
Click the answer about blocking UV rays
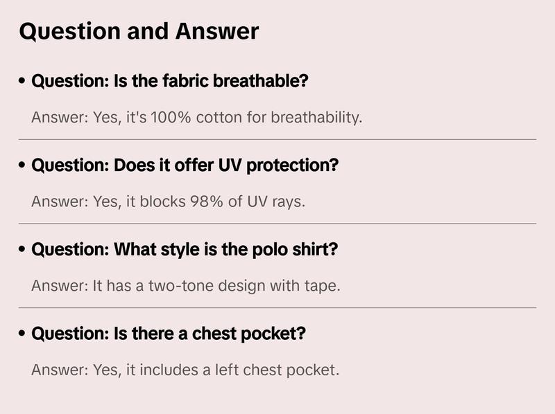tap(168, 201)
